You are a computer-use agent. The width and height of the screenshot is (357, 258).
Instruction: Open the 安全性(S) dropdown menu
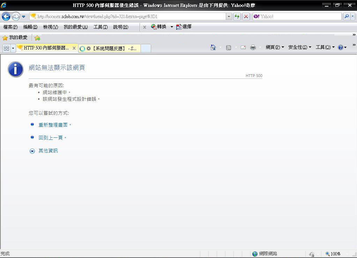pos(299,47)
